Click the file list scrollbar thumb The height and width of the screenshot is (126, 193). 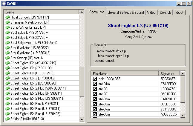183,89
